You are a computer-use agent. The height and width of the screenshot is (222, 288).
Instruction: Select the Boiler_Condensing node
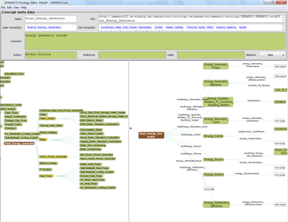(90, 149)
